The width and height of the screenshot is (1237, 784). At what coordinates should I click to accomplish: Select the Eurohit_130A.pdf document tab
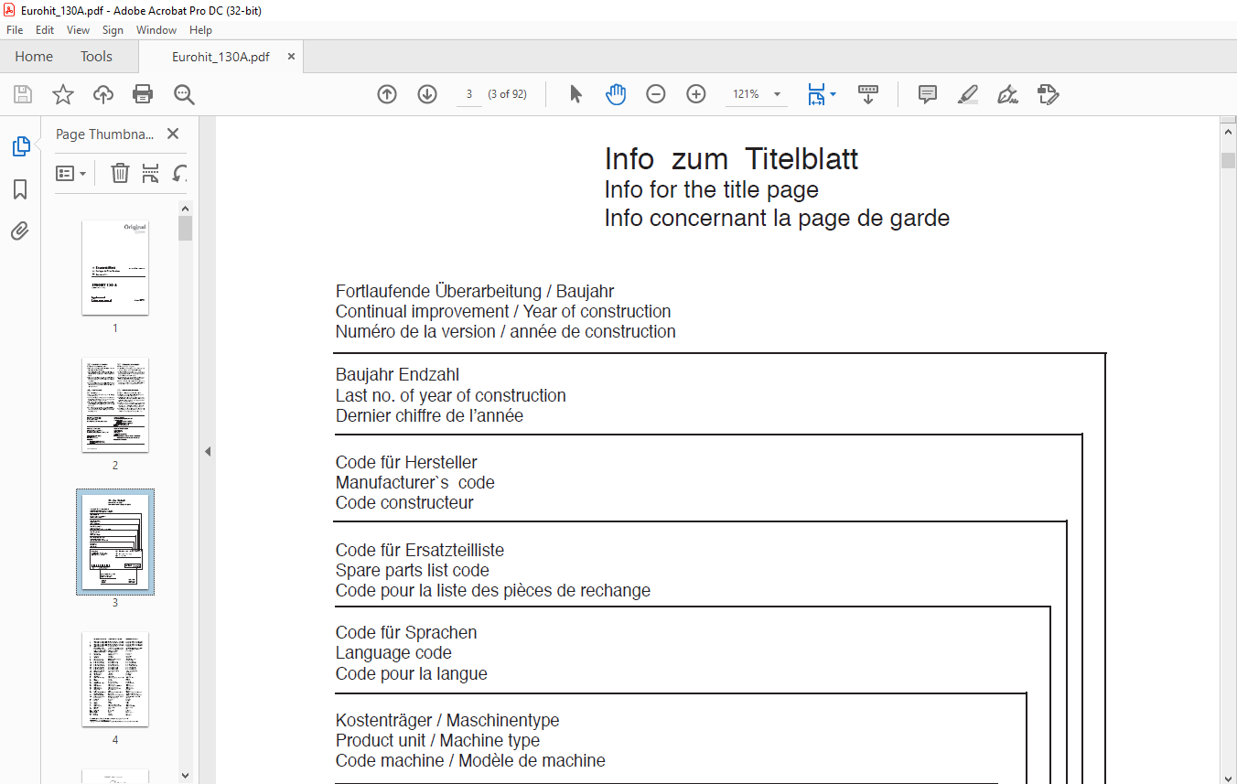221,57
